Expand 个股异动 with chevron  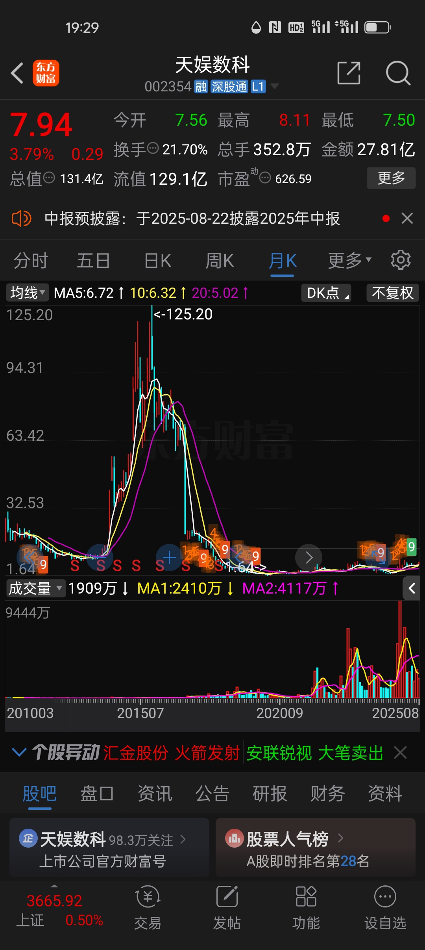[19, 752]
